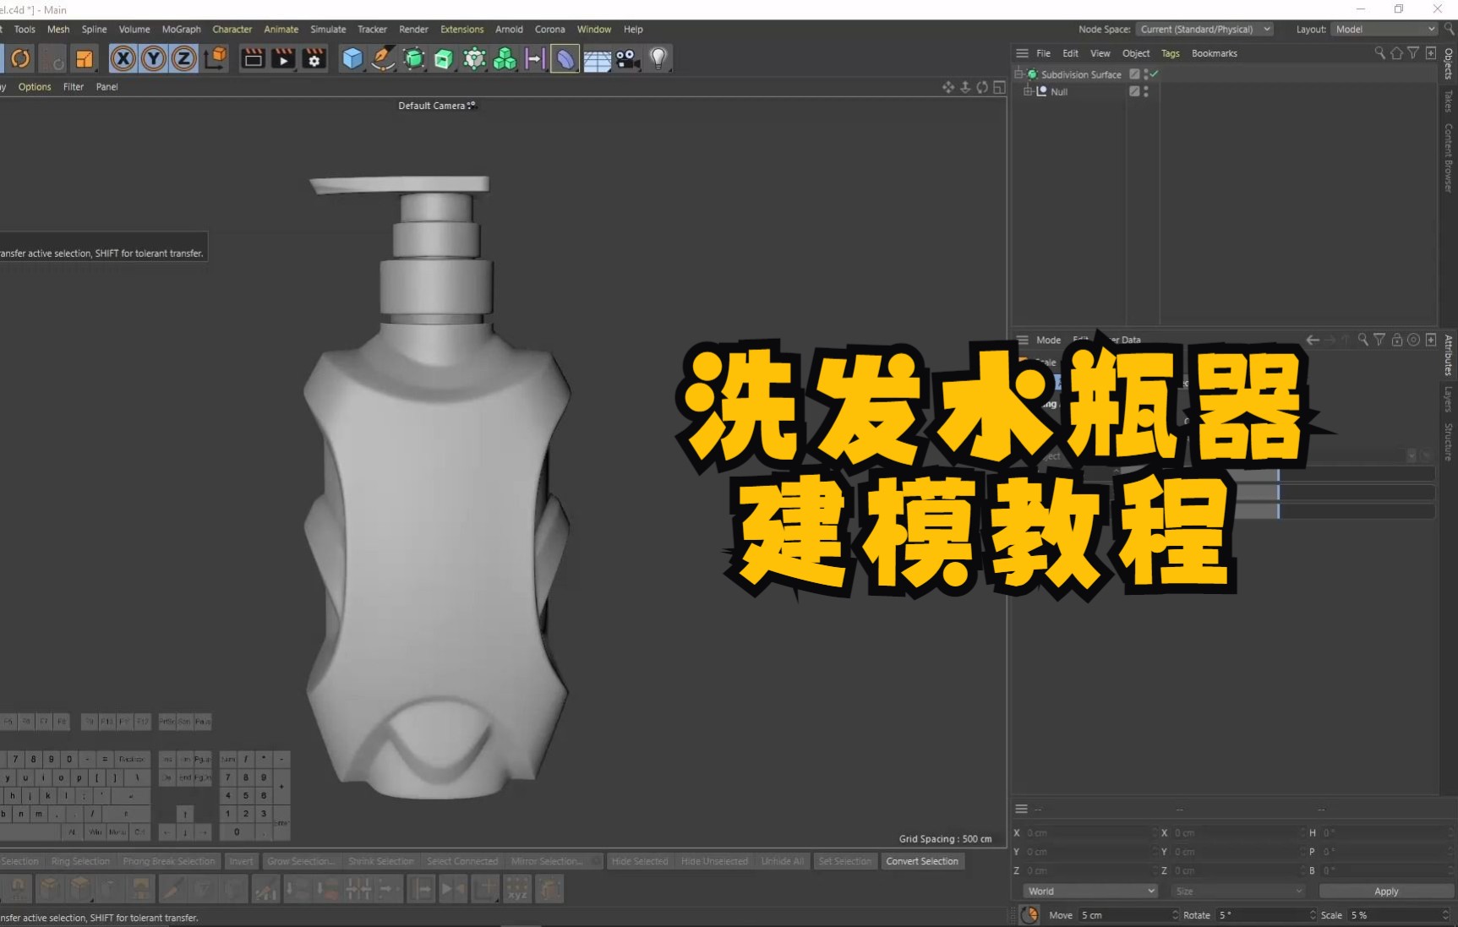This screenshot has height=927, width=1458.
Task: Click the cube primitive icon
Action: tap(352, 58)
